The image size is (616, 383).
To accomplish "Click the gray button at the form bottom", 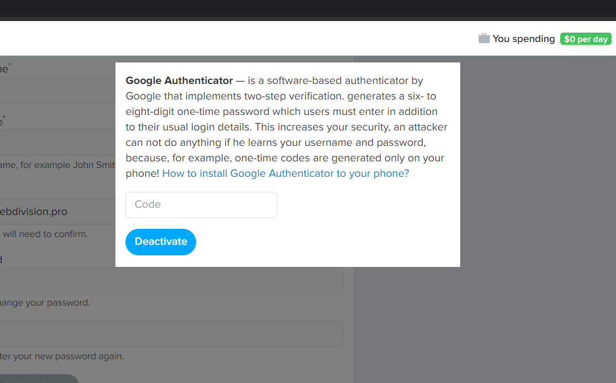I will click(39, 379).
